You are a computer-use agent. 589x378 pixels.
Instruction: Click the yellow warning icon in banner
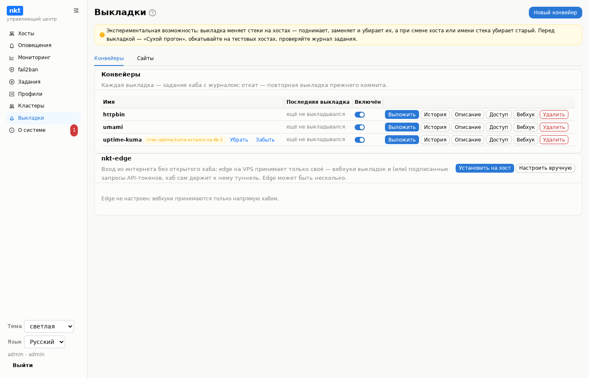[x=102, y=35]
